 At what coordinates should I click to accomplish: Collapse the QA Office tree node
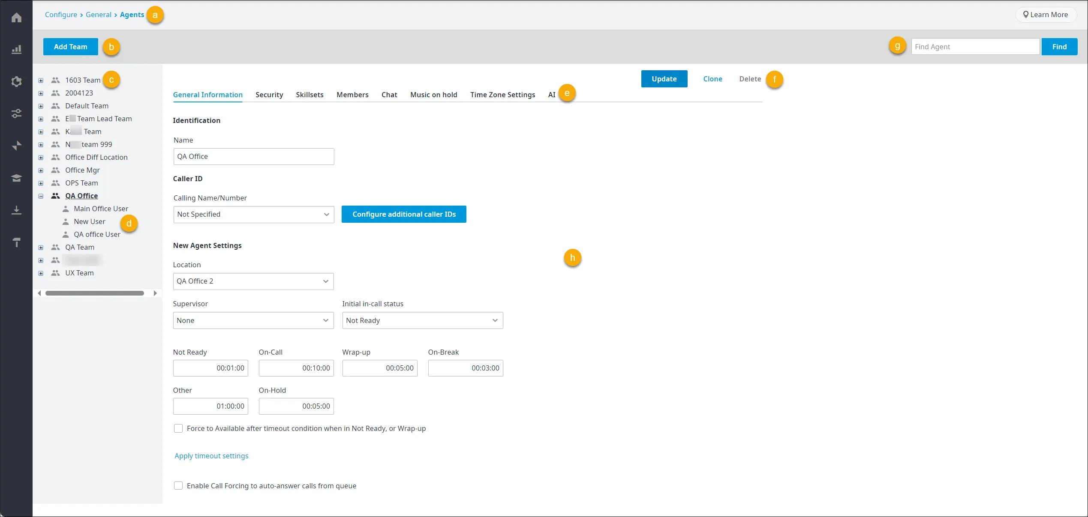click(x=41, y=196)
